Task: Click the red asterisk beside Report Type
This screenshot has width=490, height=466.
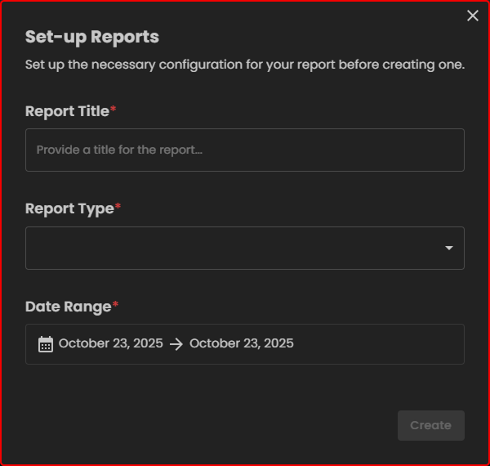Action: click(118, 208)
